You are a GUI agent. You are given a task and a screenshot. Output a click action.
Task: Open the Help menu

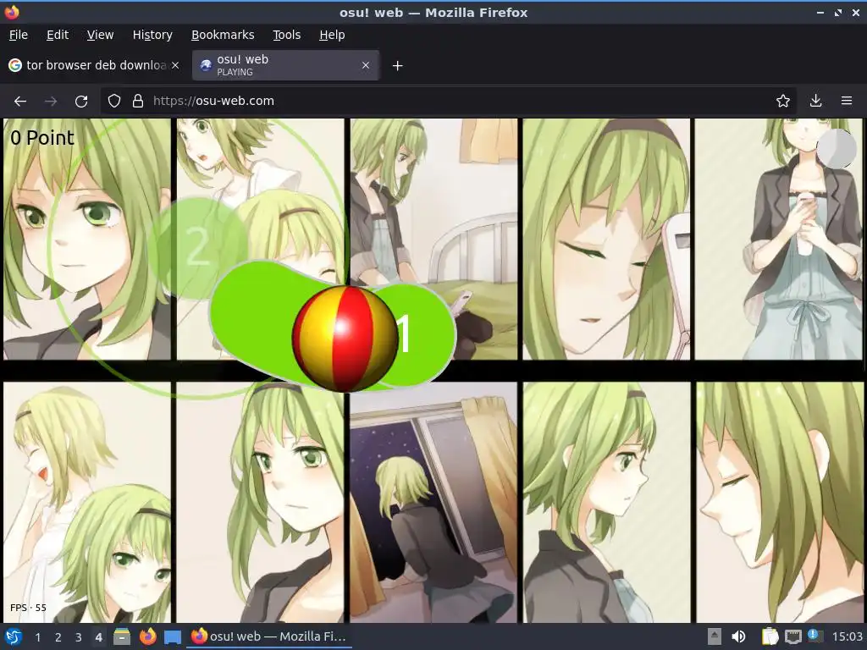(x=332, y=35)
